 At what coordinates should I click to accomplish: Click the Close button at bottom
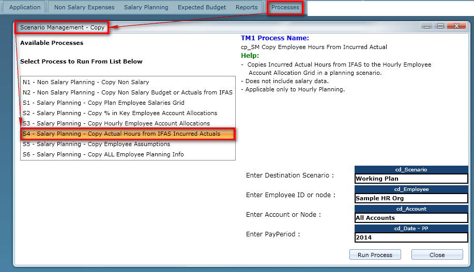437,255
